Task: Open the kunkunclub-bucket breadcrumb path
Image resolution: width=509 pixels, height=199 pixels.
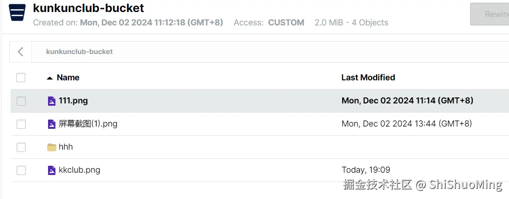Action: point(79,52)
